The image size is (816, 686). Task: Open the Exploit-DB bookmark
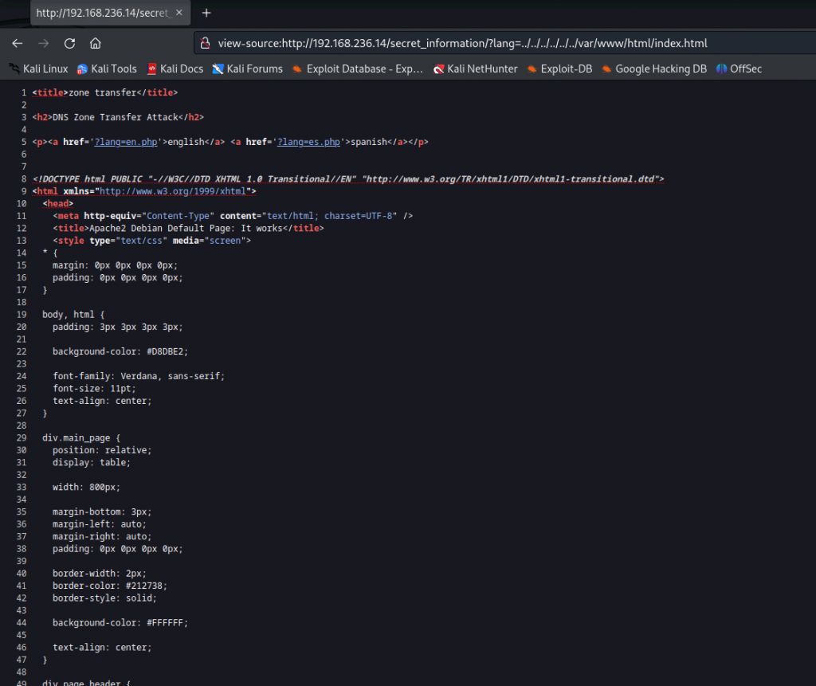pyautogui.click(x=559, y=69)
